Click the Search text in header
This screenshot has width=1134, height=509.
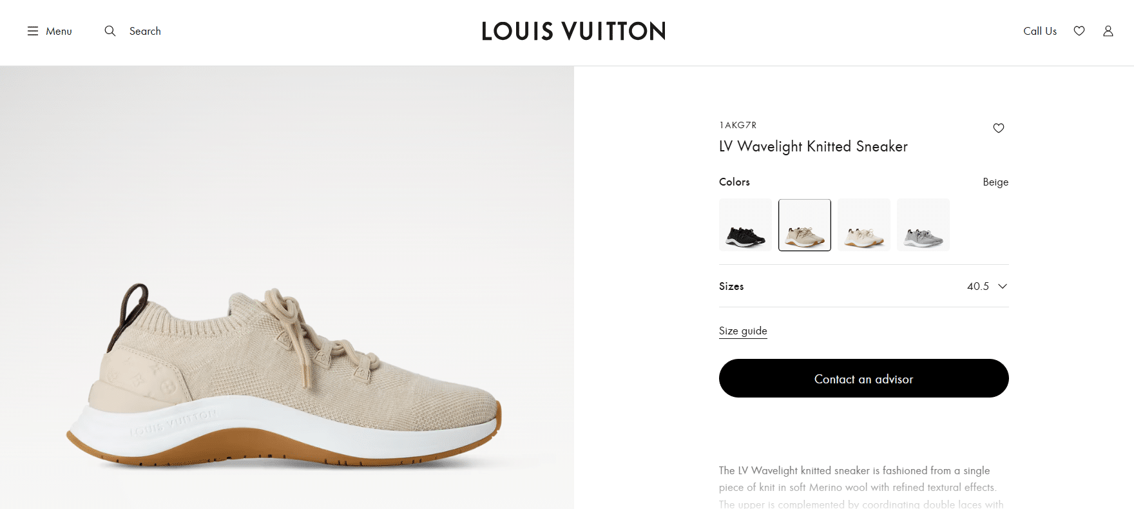click(145, 31)
